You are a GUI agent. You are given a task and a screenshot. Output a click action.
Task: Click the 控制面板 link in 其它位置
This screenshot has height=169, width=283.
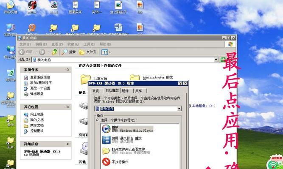tap(36, 131)
